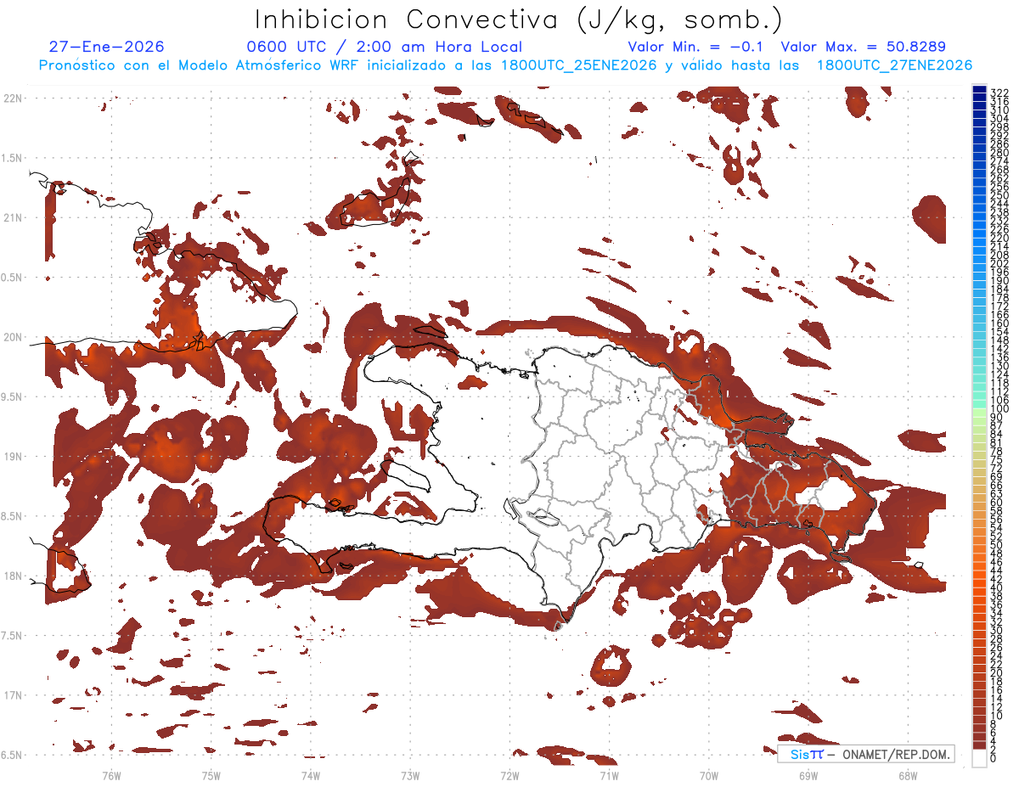The height and width of the screenshot is (787, 1019).
Task: Click the valid-until time "1800UTC_27ENE2026"
Action: 894,65
